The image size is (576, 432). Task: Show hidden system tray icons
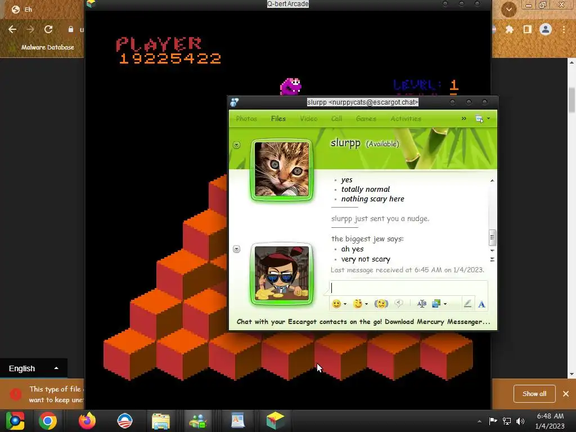pos(479,421)
